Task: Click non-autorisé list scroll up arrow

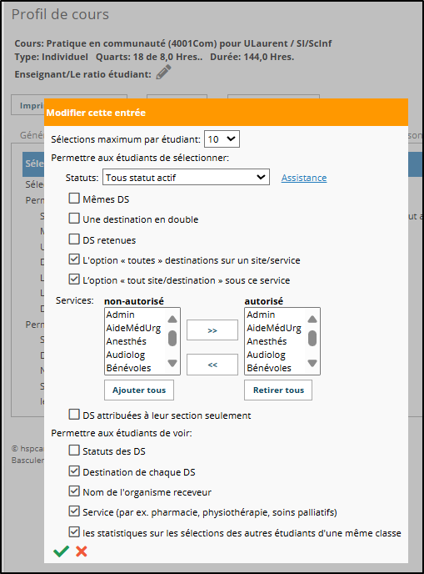Action: point(172,320)
